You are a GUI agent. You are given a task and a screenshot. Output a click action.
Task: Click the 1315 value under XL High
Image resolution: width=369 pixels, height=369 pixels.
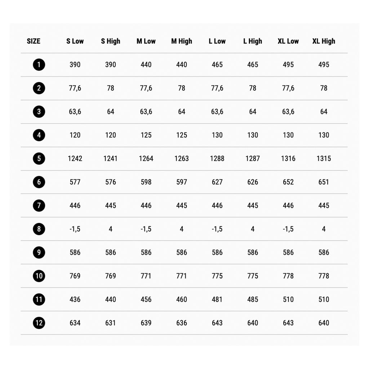(x=324, y=159)
